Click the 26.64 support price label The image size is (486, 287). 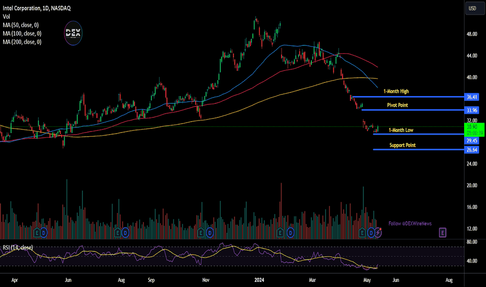[472, 150]
